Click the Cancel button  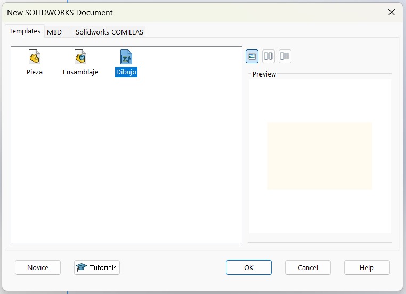(x=308, y=267)
